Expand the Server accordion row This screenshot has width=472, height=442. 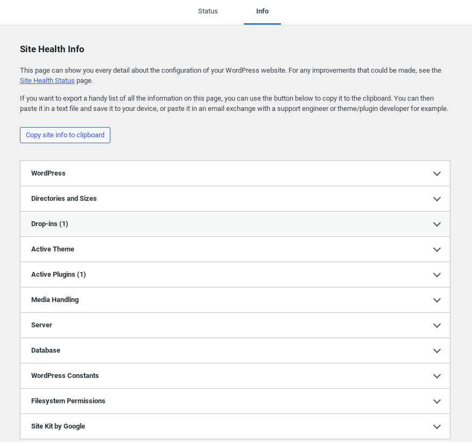(235, 325)
